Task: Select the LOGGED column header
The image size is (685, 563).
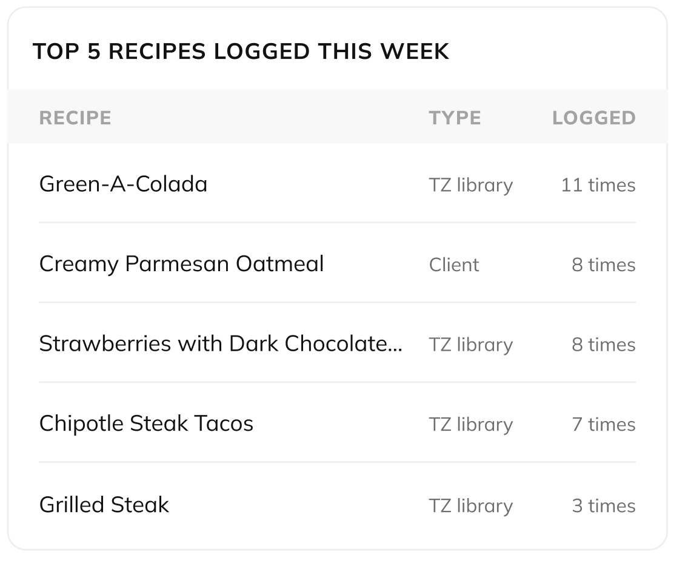Action: tap(593, 118)
